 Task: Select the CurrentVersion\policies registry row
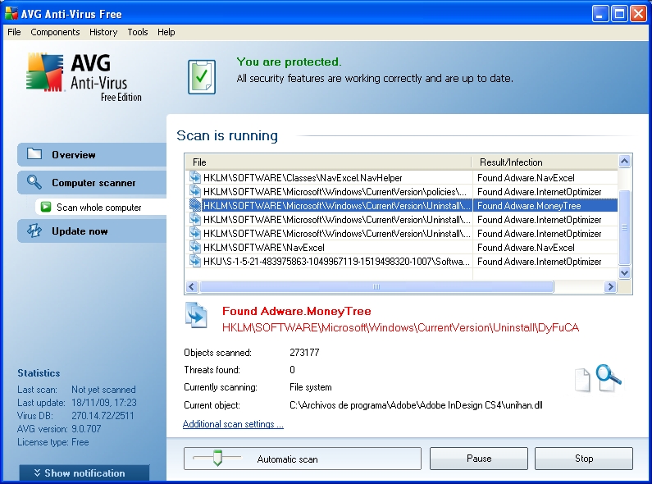[402, 192]
